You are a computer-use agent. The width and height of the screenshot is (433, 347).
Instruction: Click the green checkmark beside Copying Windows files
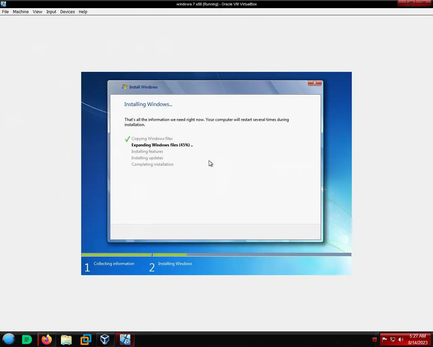pos(128,139)
